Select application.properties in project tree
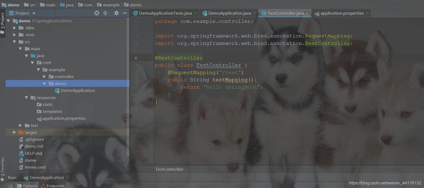424x188 pixels. coord(61,118)
